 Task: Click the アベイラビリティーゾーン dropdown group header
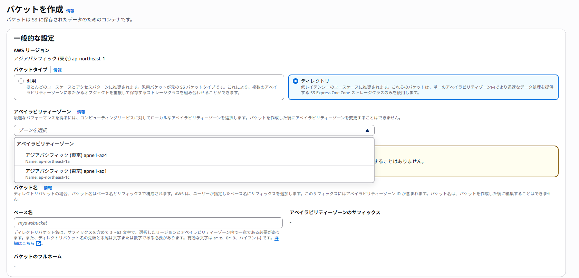[x=45, y=144]
